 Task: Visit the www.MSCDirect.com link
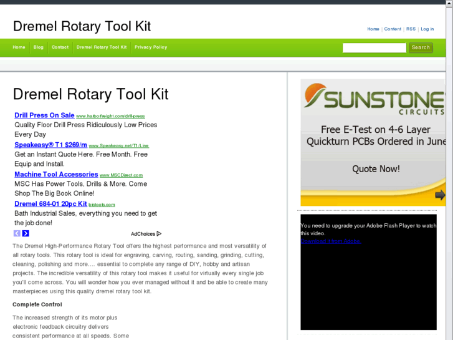click(x=121, y=175)
